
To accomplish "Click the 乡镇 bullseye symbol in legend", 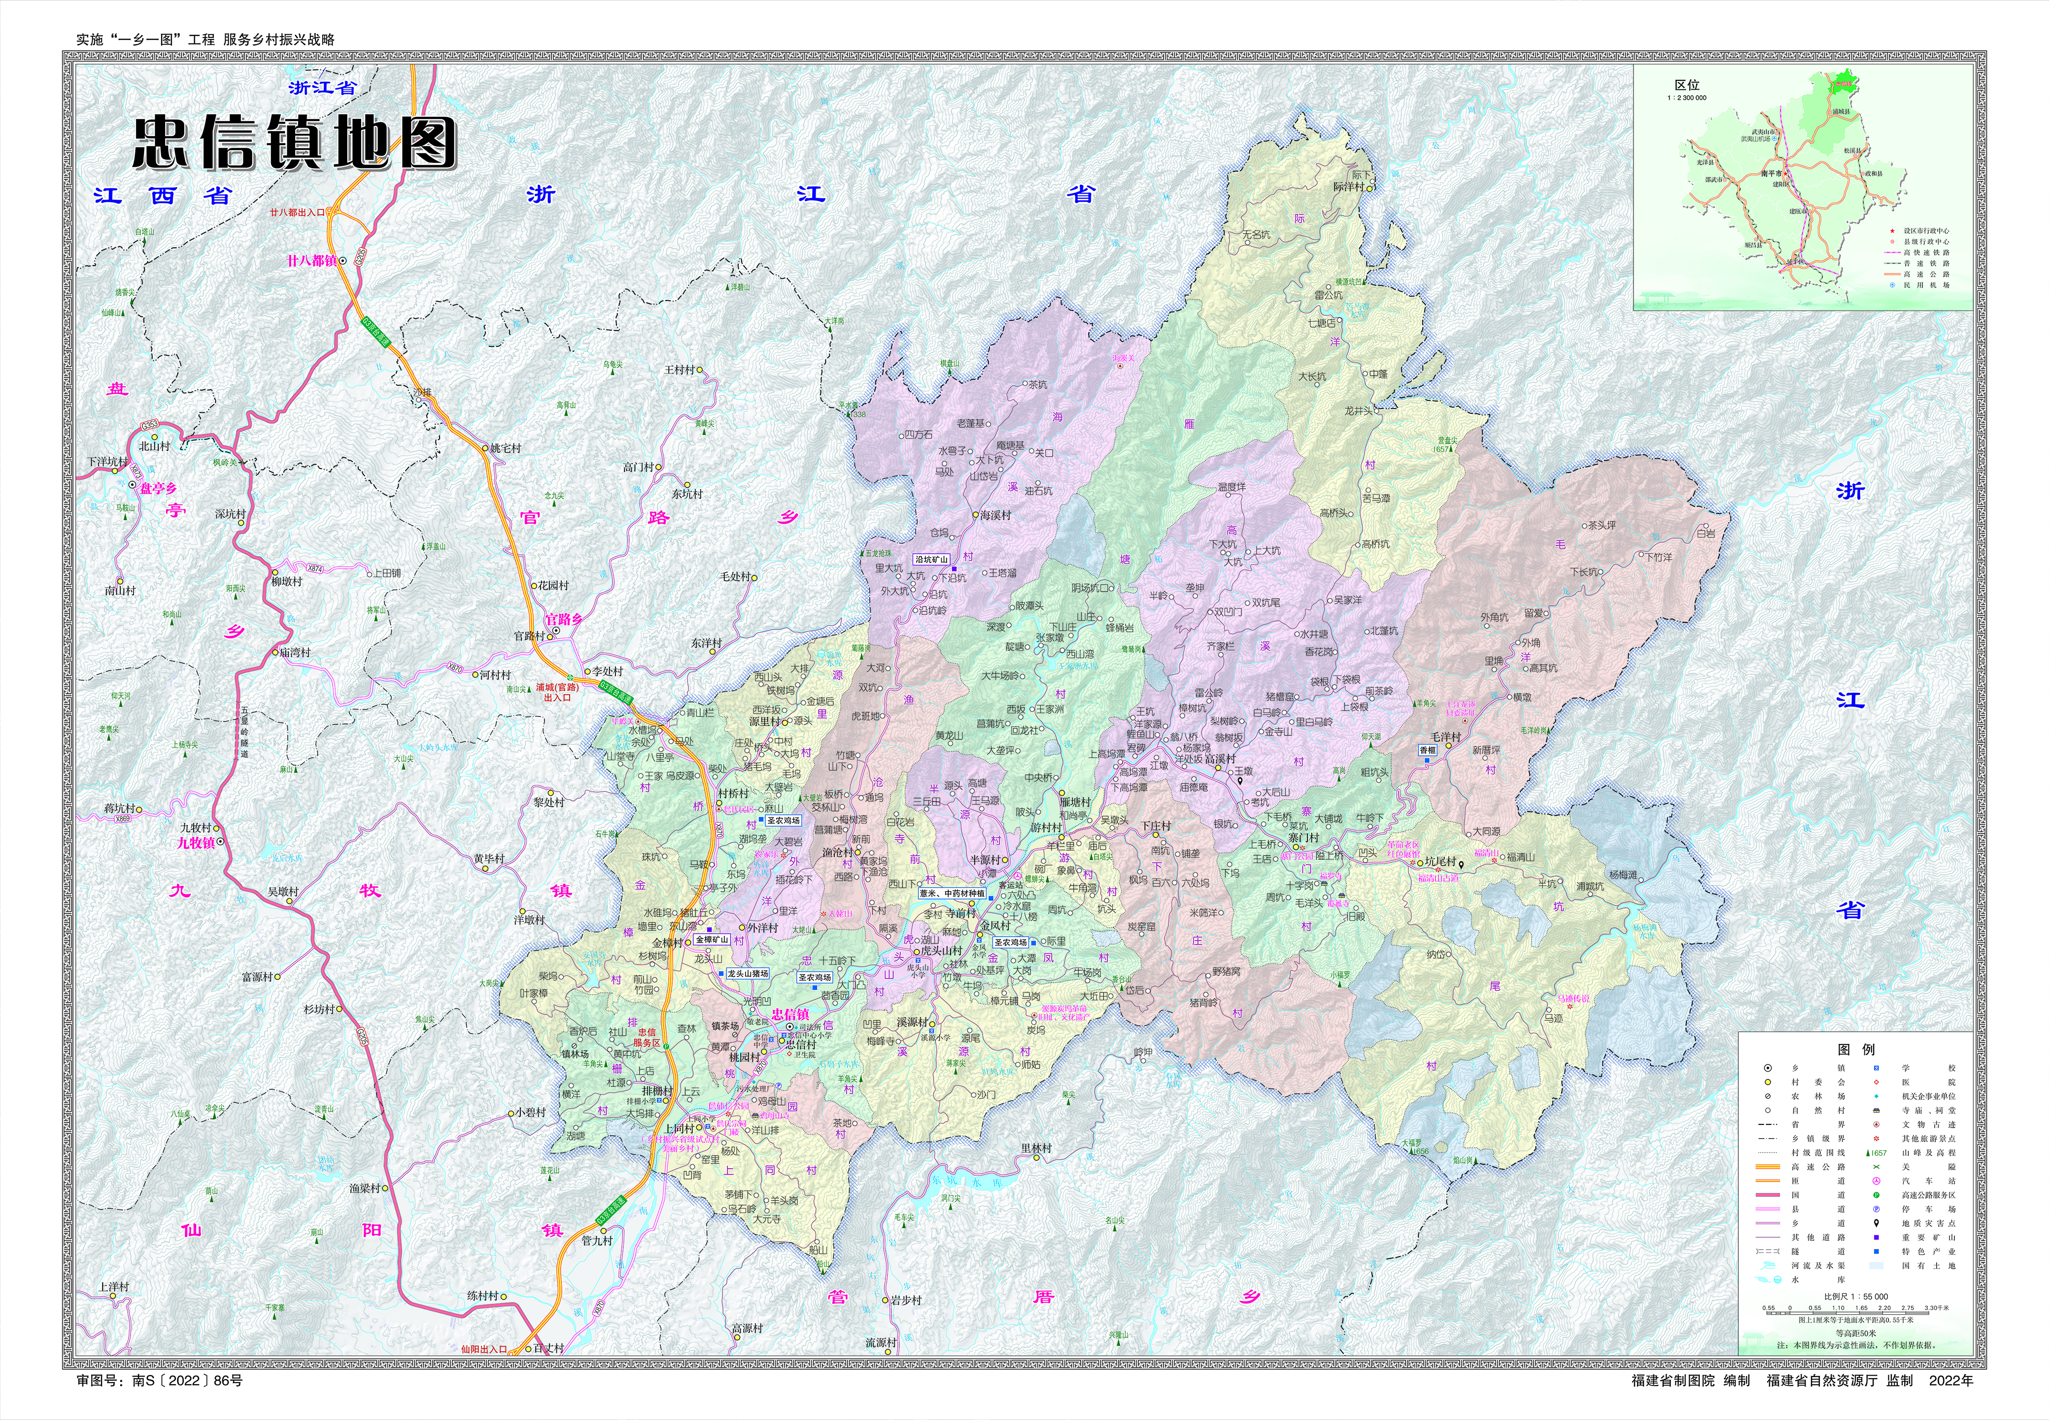I will pyautogui.click(x=1768, y=1068).
